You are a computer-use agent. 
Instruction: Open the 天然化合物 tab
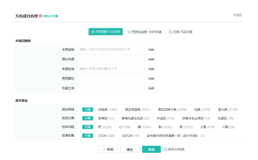pos(144,32)
